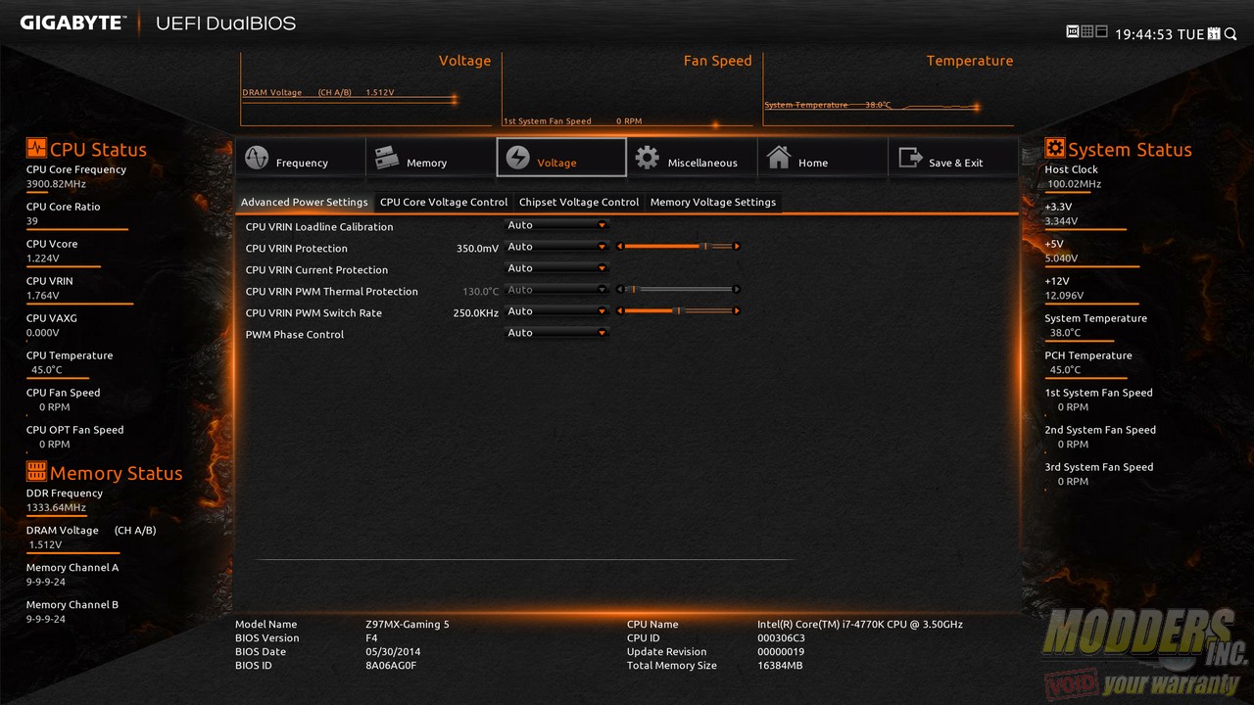Expand CPU VRIN Loadline Calibration dropdown
Image resolution: width=1254 pixels, height=705 pixels.
556,225
